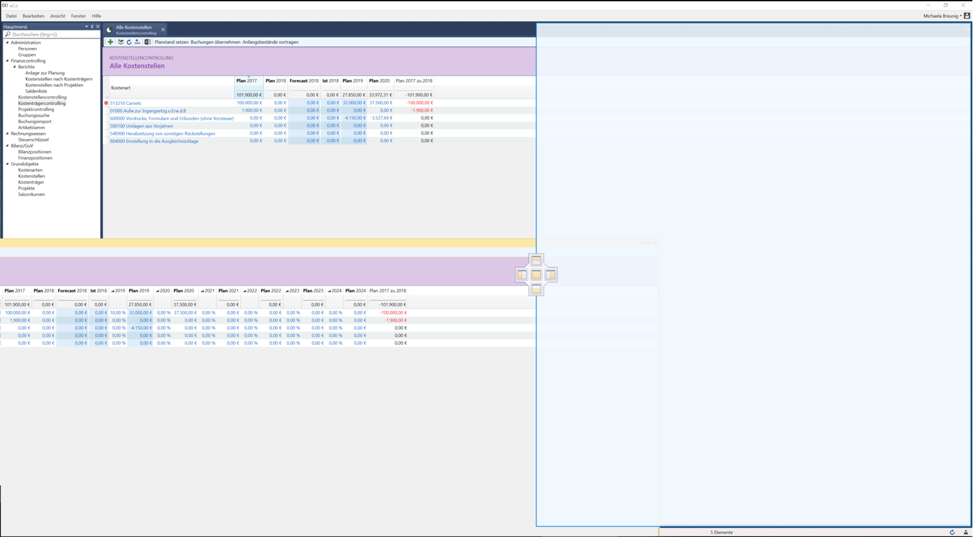This screenshot has width=973, height=537.
Task: Select Steuerschlüssel tree item
Action: click(33, 140)
